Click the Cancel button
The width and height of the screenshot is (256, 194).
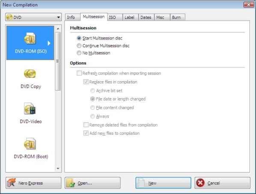pyautogui.click(x=222, y=183)
